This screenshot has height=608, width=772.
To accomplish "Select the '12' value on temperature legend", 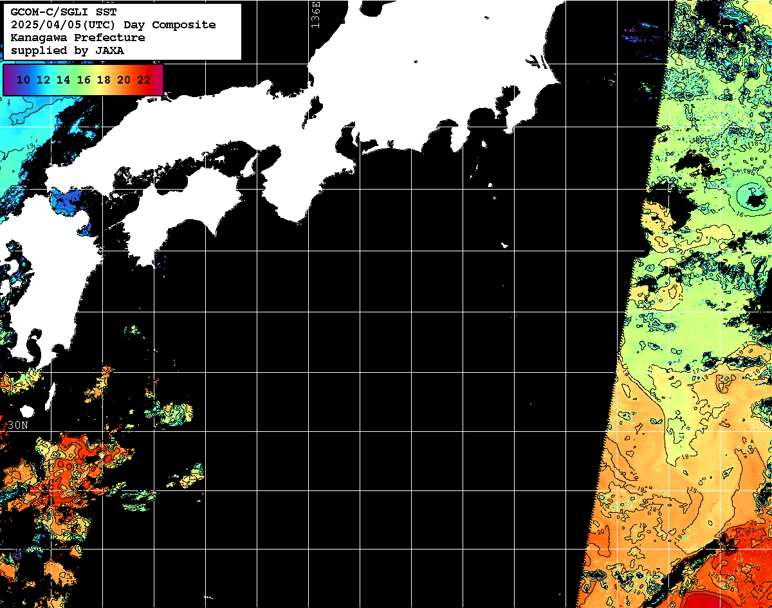I will [44, 80].
